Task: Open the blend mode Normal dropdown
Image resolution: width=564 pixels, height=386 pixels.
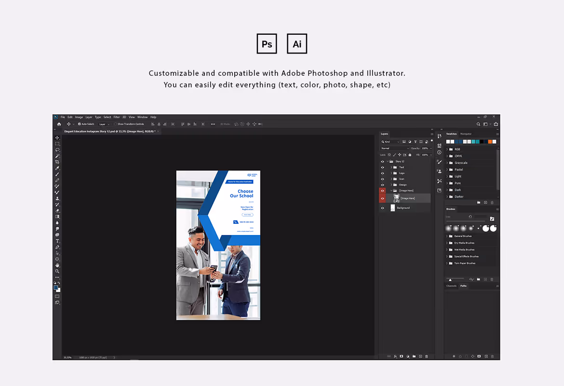Action: pos(395,148)
